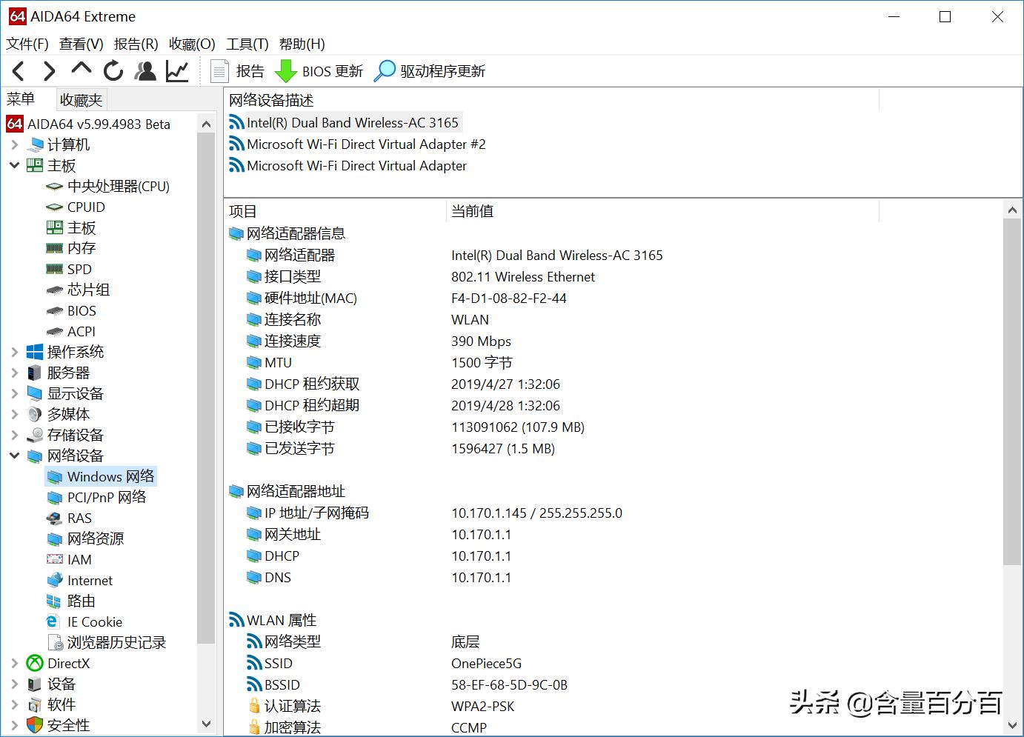This screenshot has height=737, width=1024.
Task: Click the forward navigation arrow icon
Action: click(x=49, y=70)
